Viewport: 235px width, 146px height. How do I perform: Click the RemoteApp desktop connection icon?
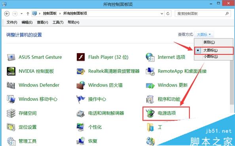click(150, 71)
